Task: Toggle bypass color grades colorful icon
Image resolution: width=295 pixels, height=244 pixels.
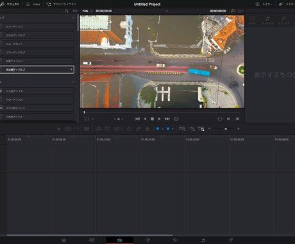Action: pos(233,11)
